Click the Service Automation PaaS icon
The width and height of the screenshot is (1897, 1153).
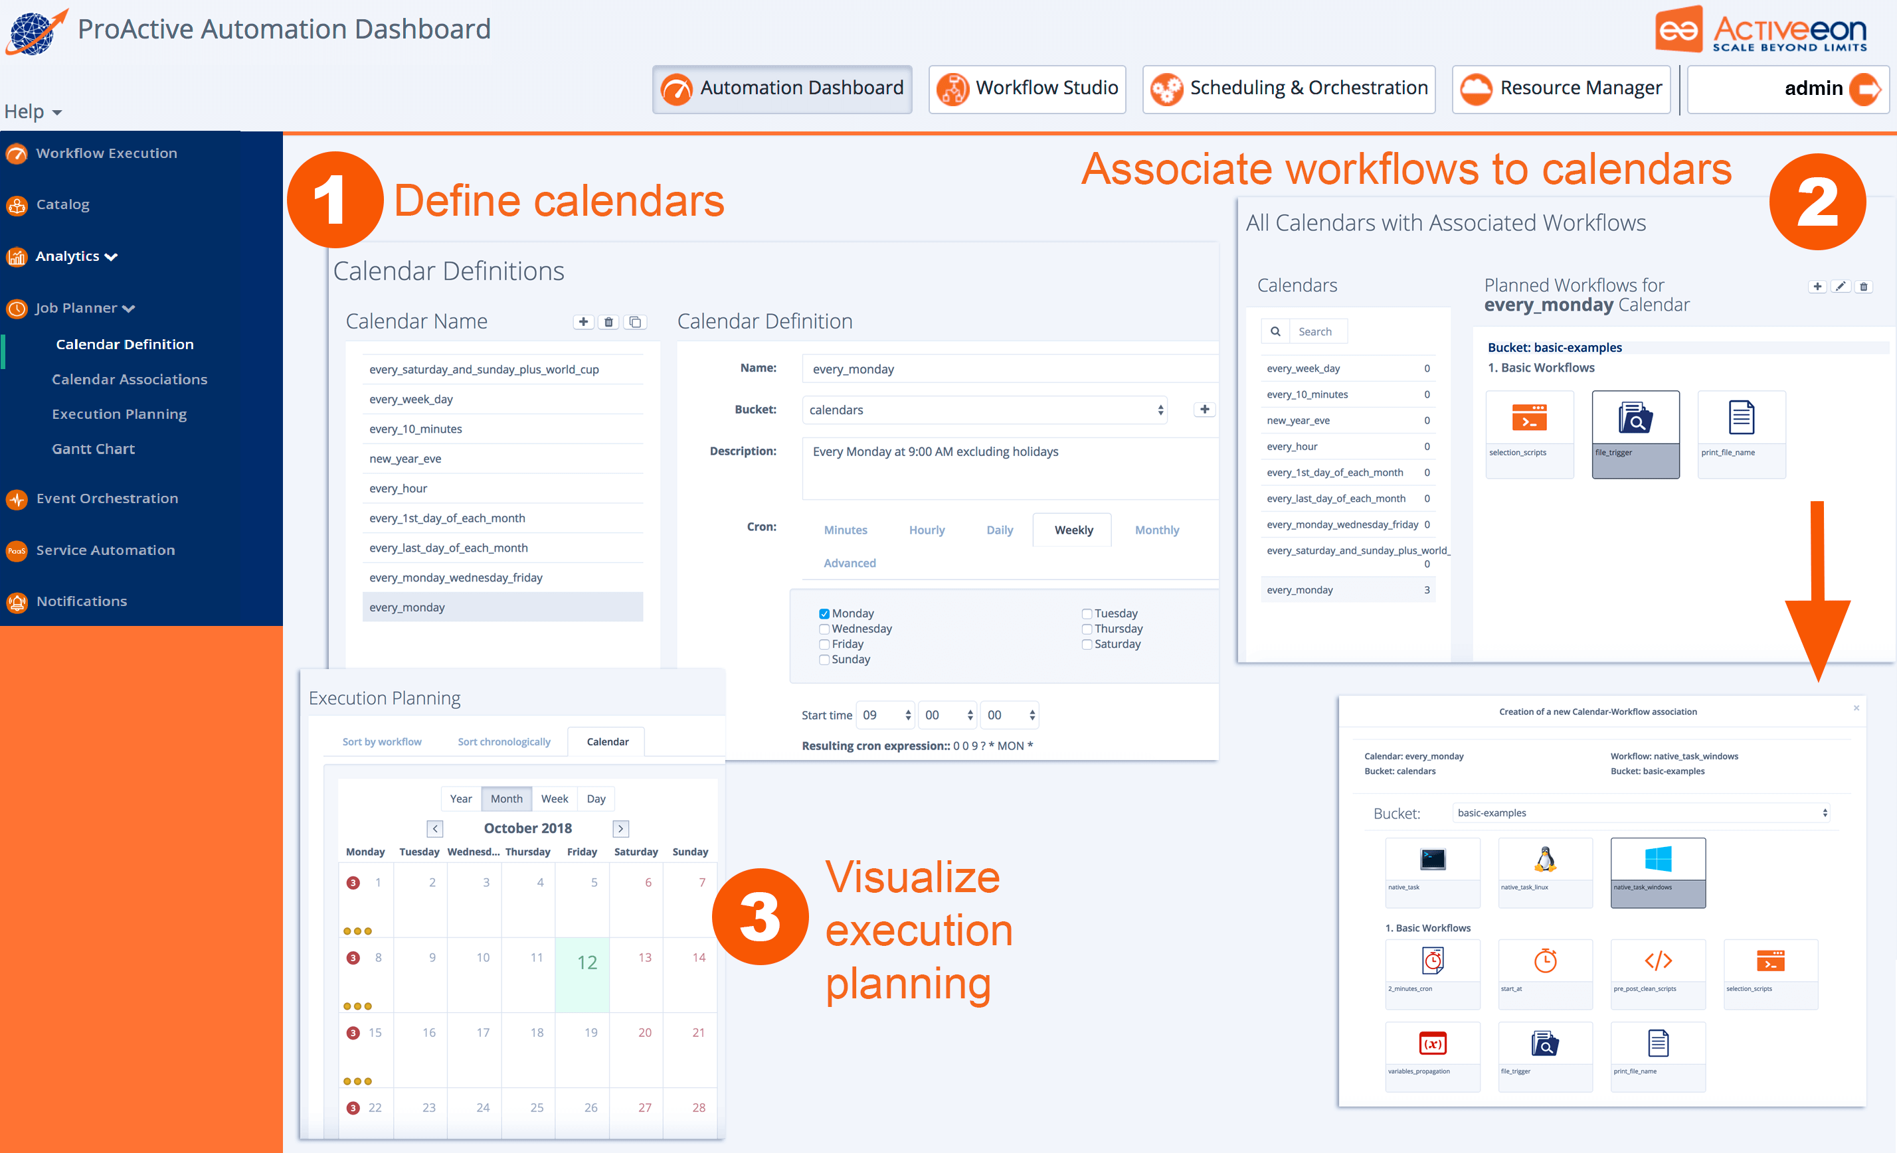17,551
